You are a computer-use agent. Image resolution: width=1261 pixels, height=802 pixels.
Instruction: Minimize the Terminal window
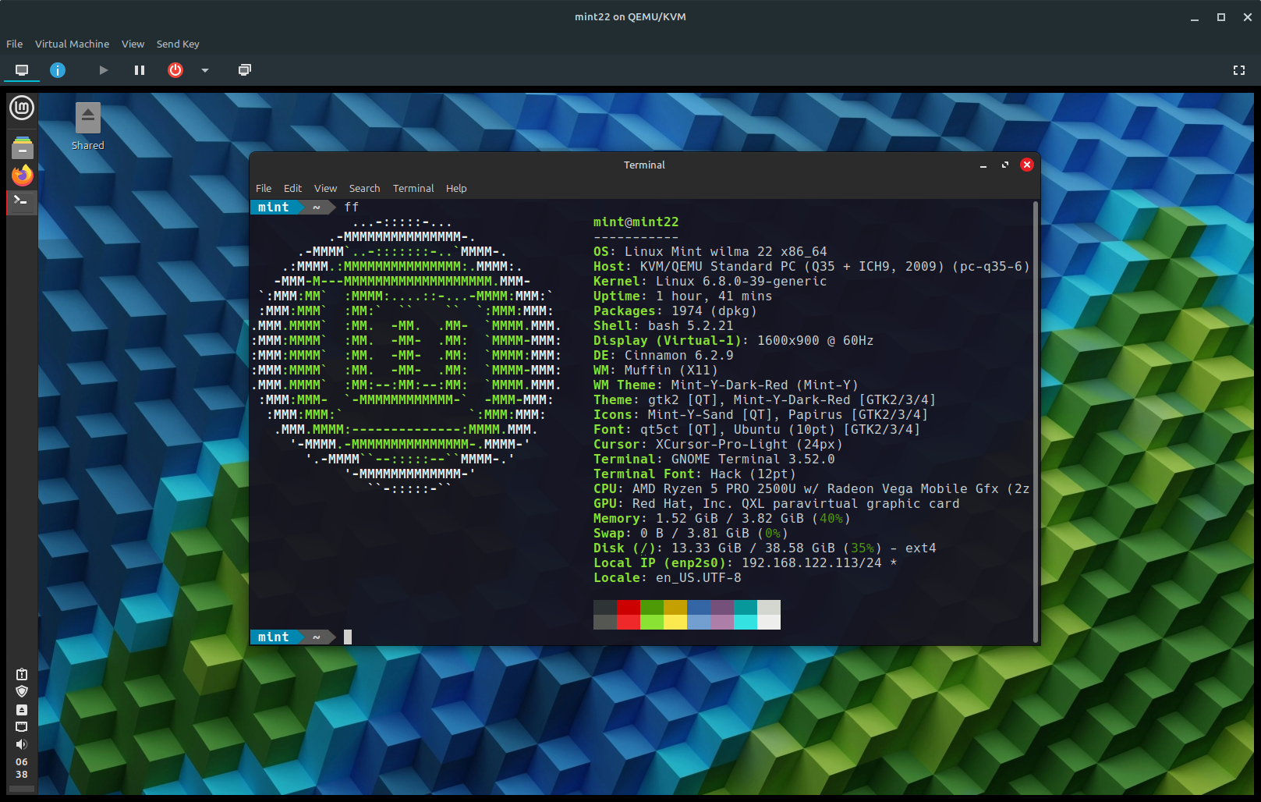pyautogui.click(x=983, y=165)
